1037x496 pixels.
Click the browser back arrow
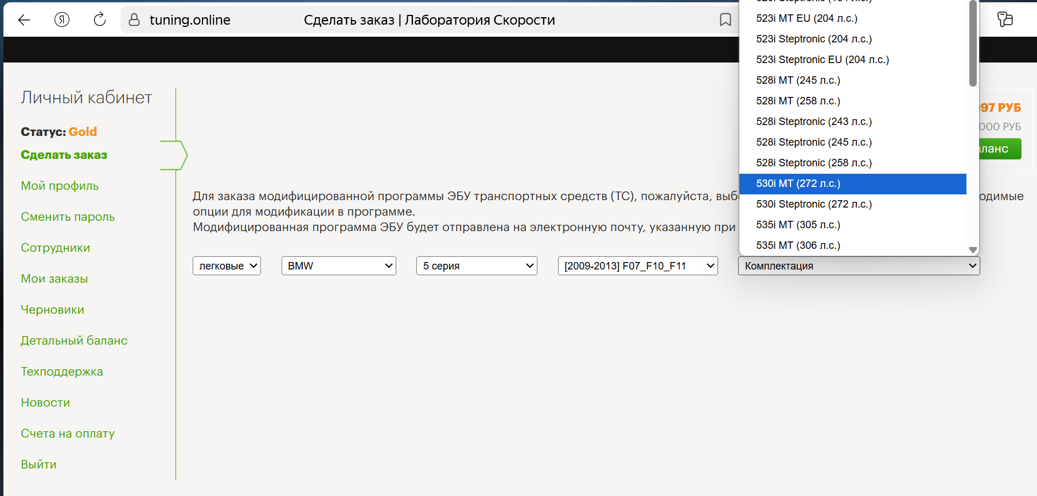click(24, 20)
